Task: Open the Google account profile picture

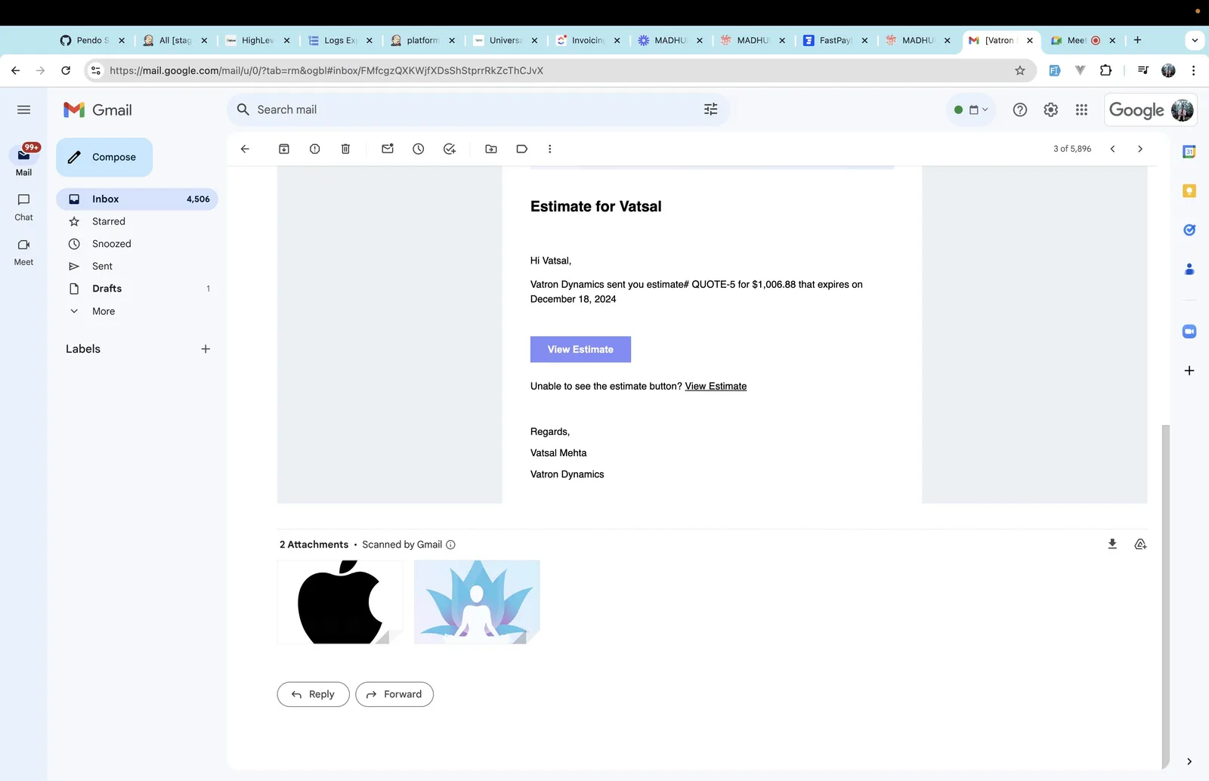Action: pyautogui.click(x=1182, y=110)
